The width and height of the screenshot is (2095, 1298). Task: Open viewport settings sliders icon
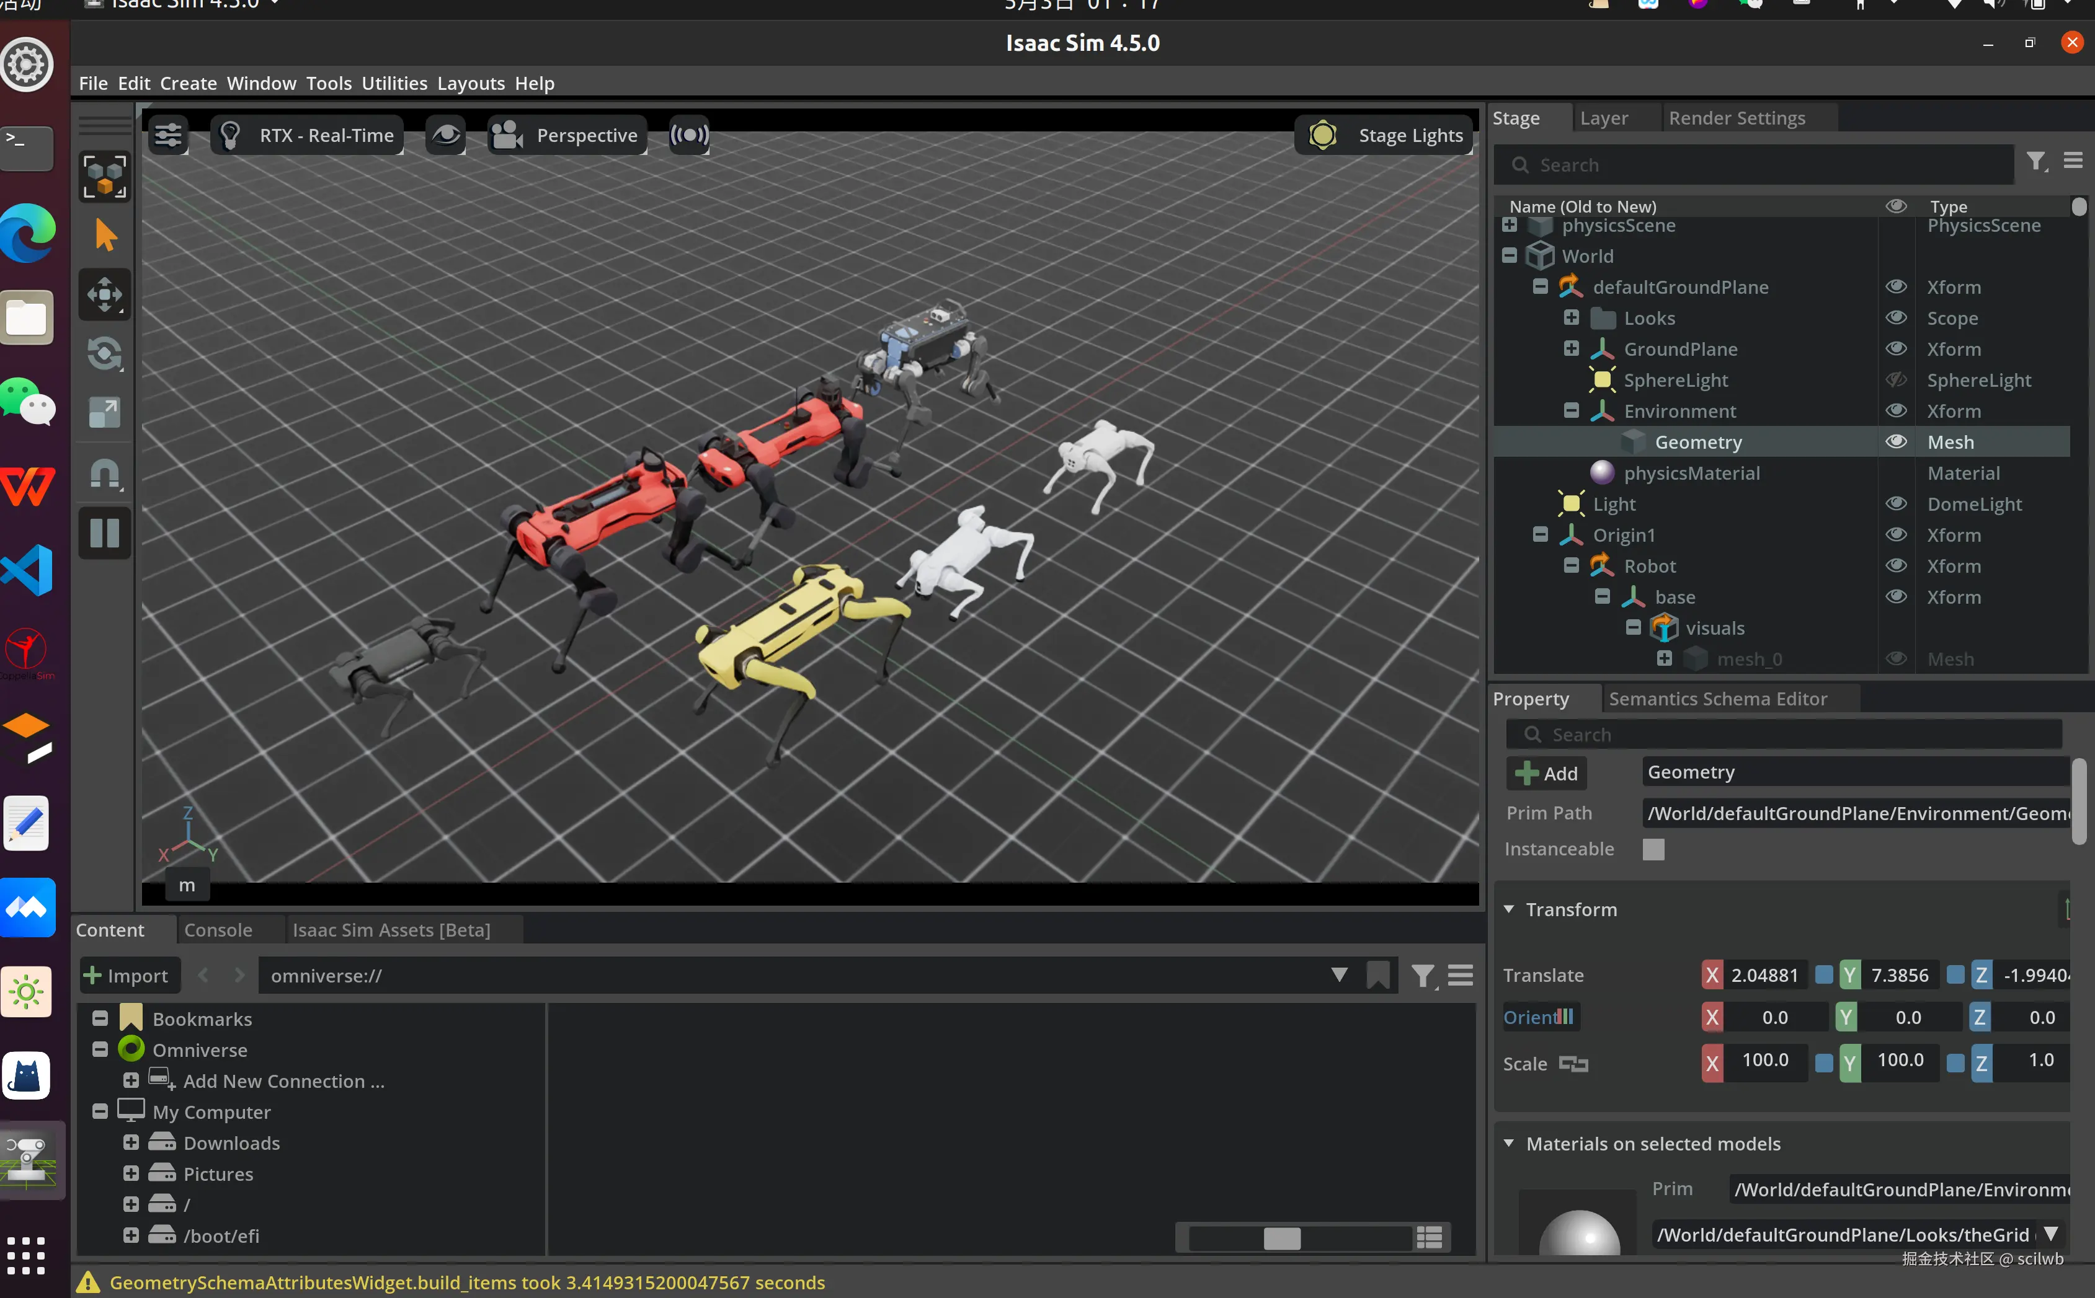168,135
